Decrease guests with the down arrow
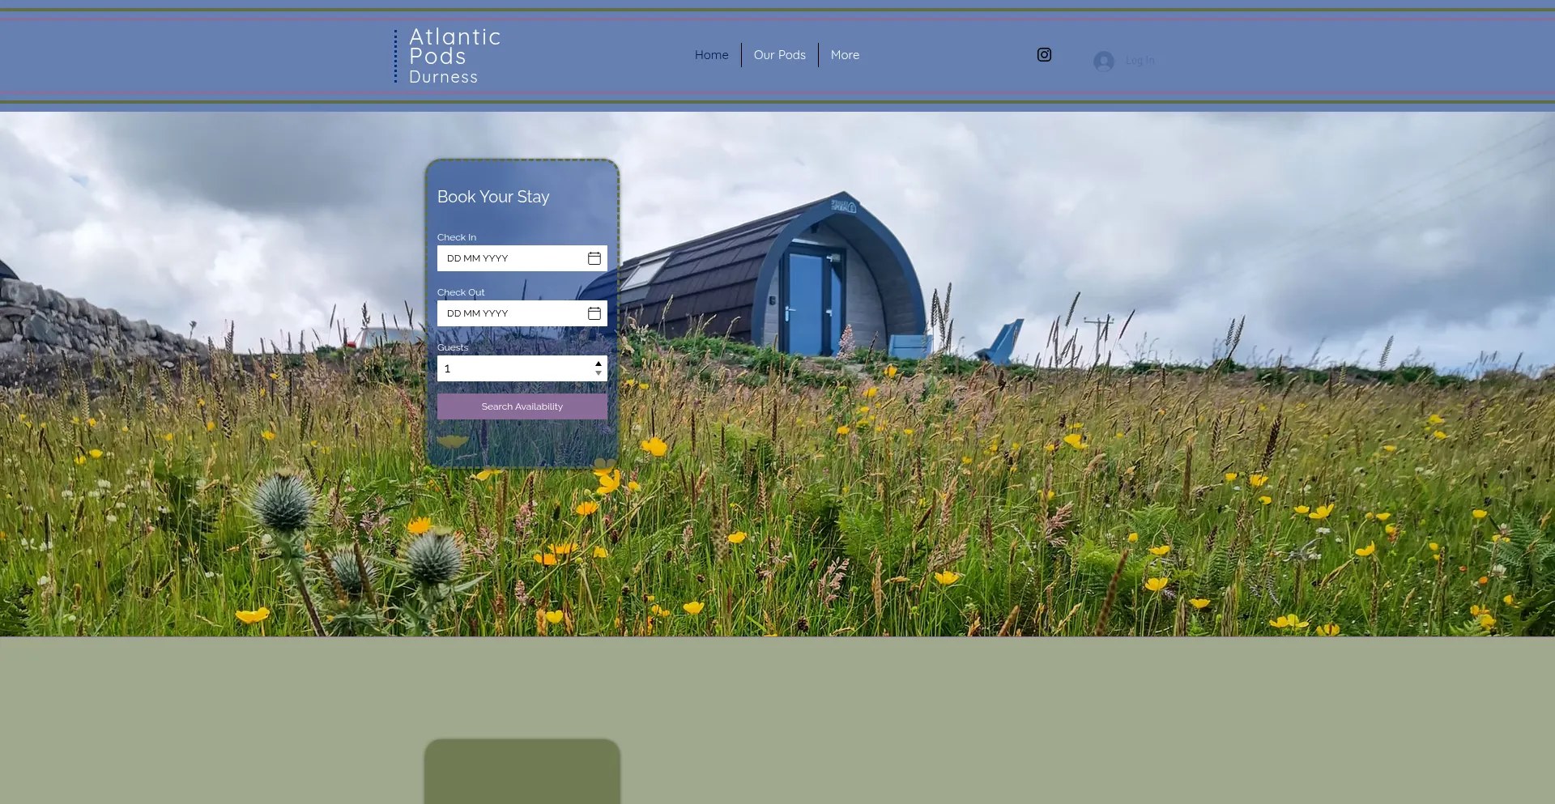This screenshot has height=804, width=1555. [599, 373]
